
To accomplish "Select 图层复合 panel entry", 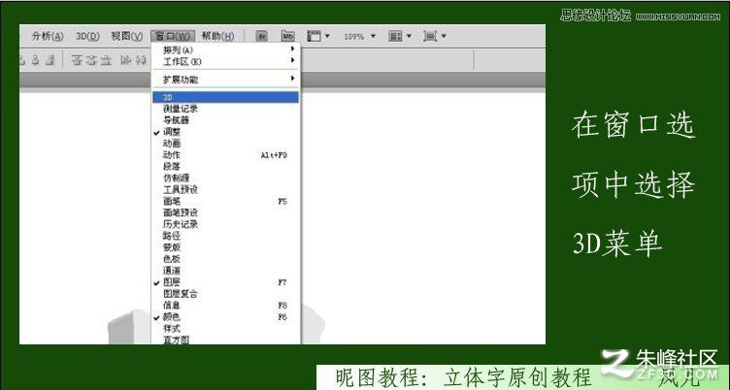I will [226, 294].
